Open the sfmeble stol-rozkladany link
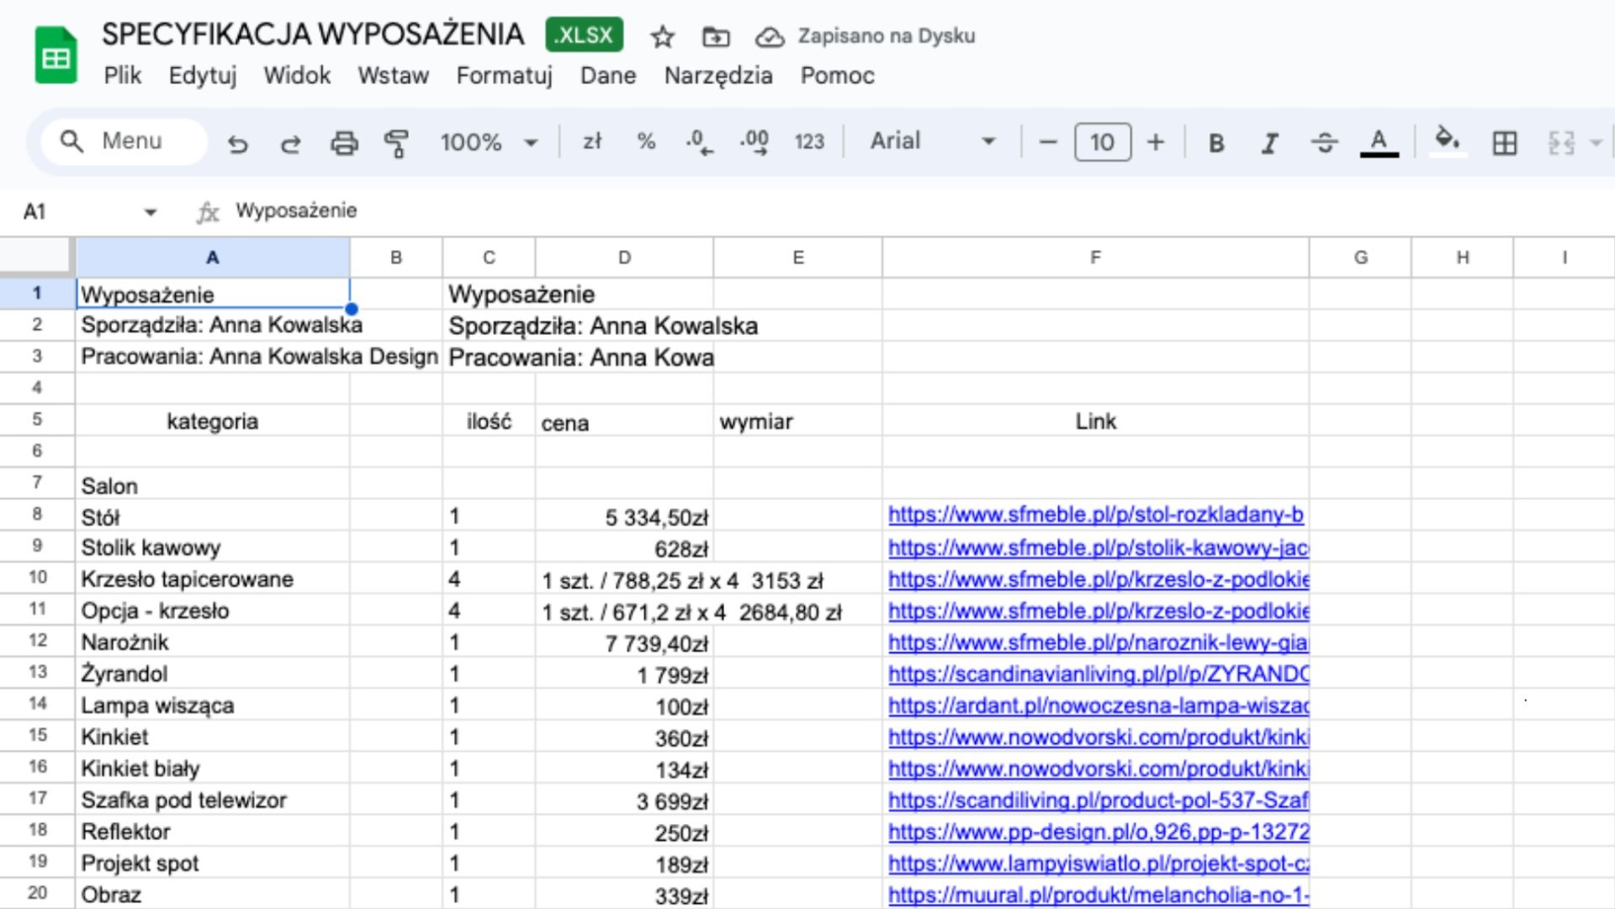 pos(1095,515)
